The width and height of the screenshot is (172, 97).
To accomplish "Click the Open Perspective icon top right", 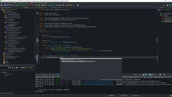I will click(x=168, y=5).
